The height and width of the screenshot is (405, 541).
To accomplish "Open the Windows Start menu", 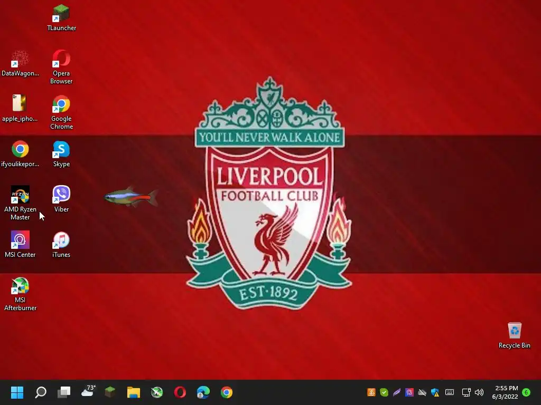I will click(17, 392).
